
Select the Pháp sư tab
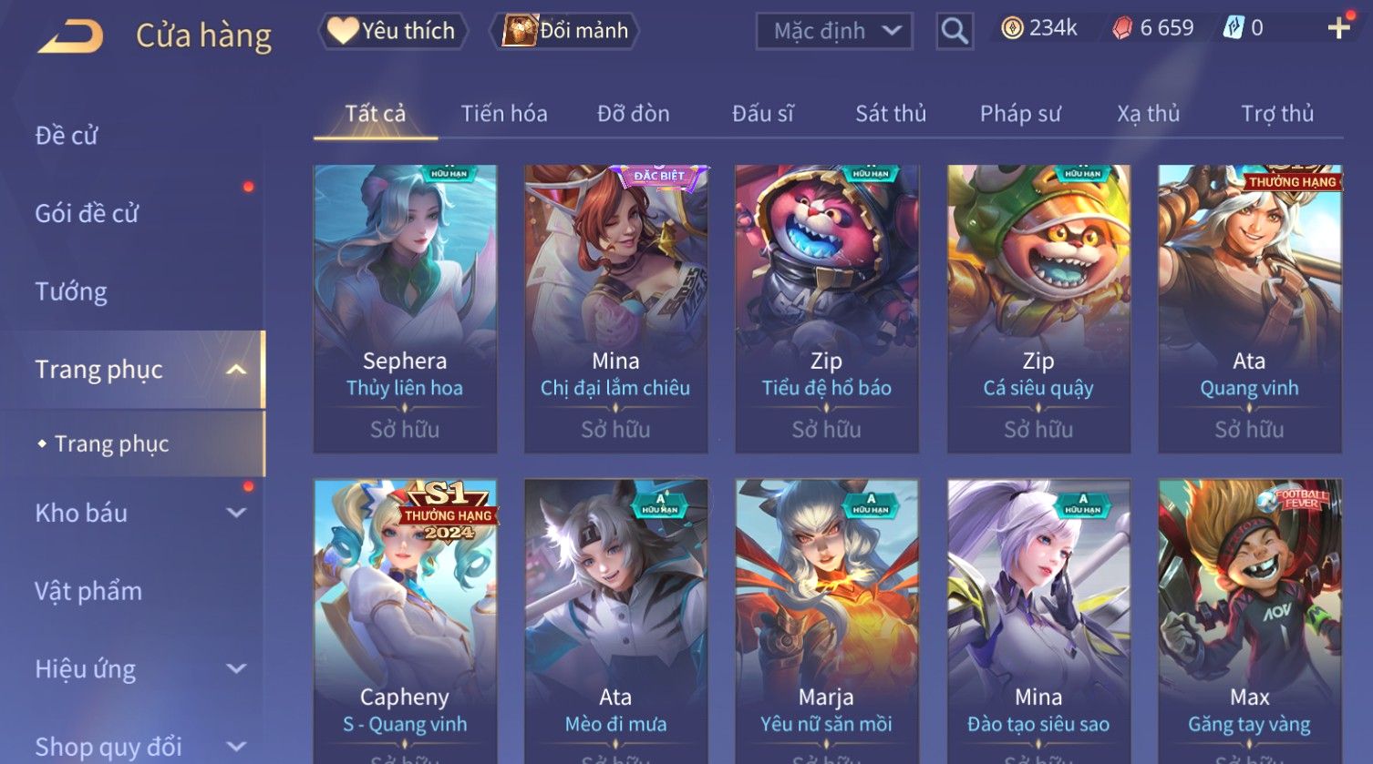(1020, 114)
